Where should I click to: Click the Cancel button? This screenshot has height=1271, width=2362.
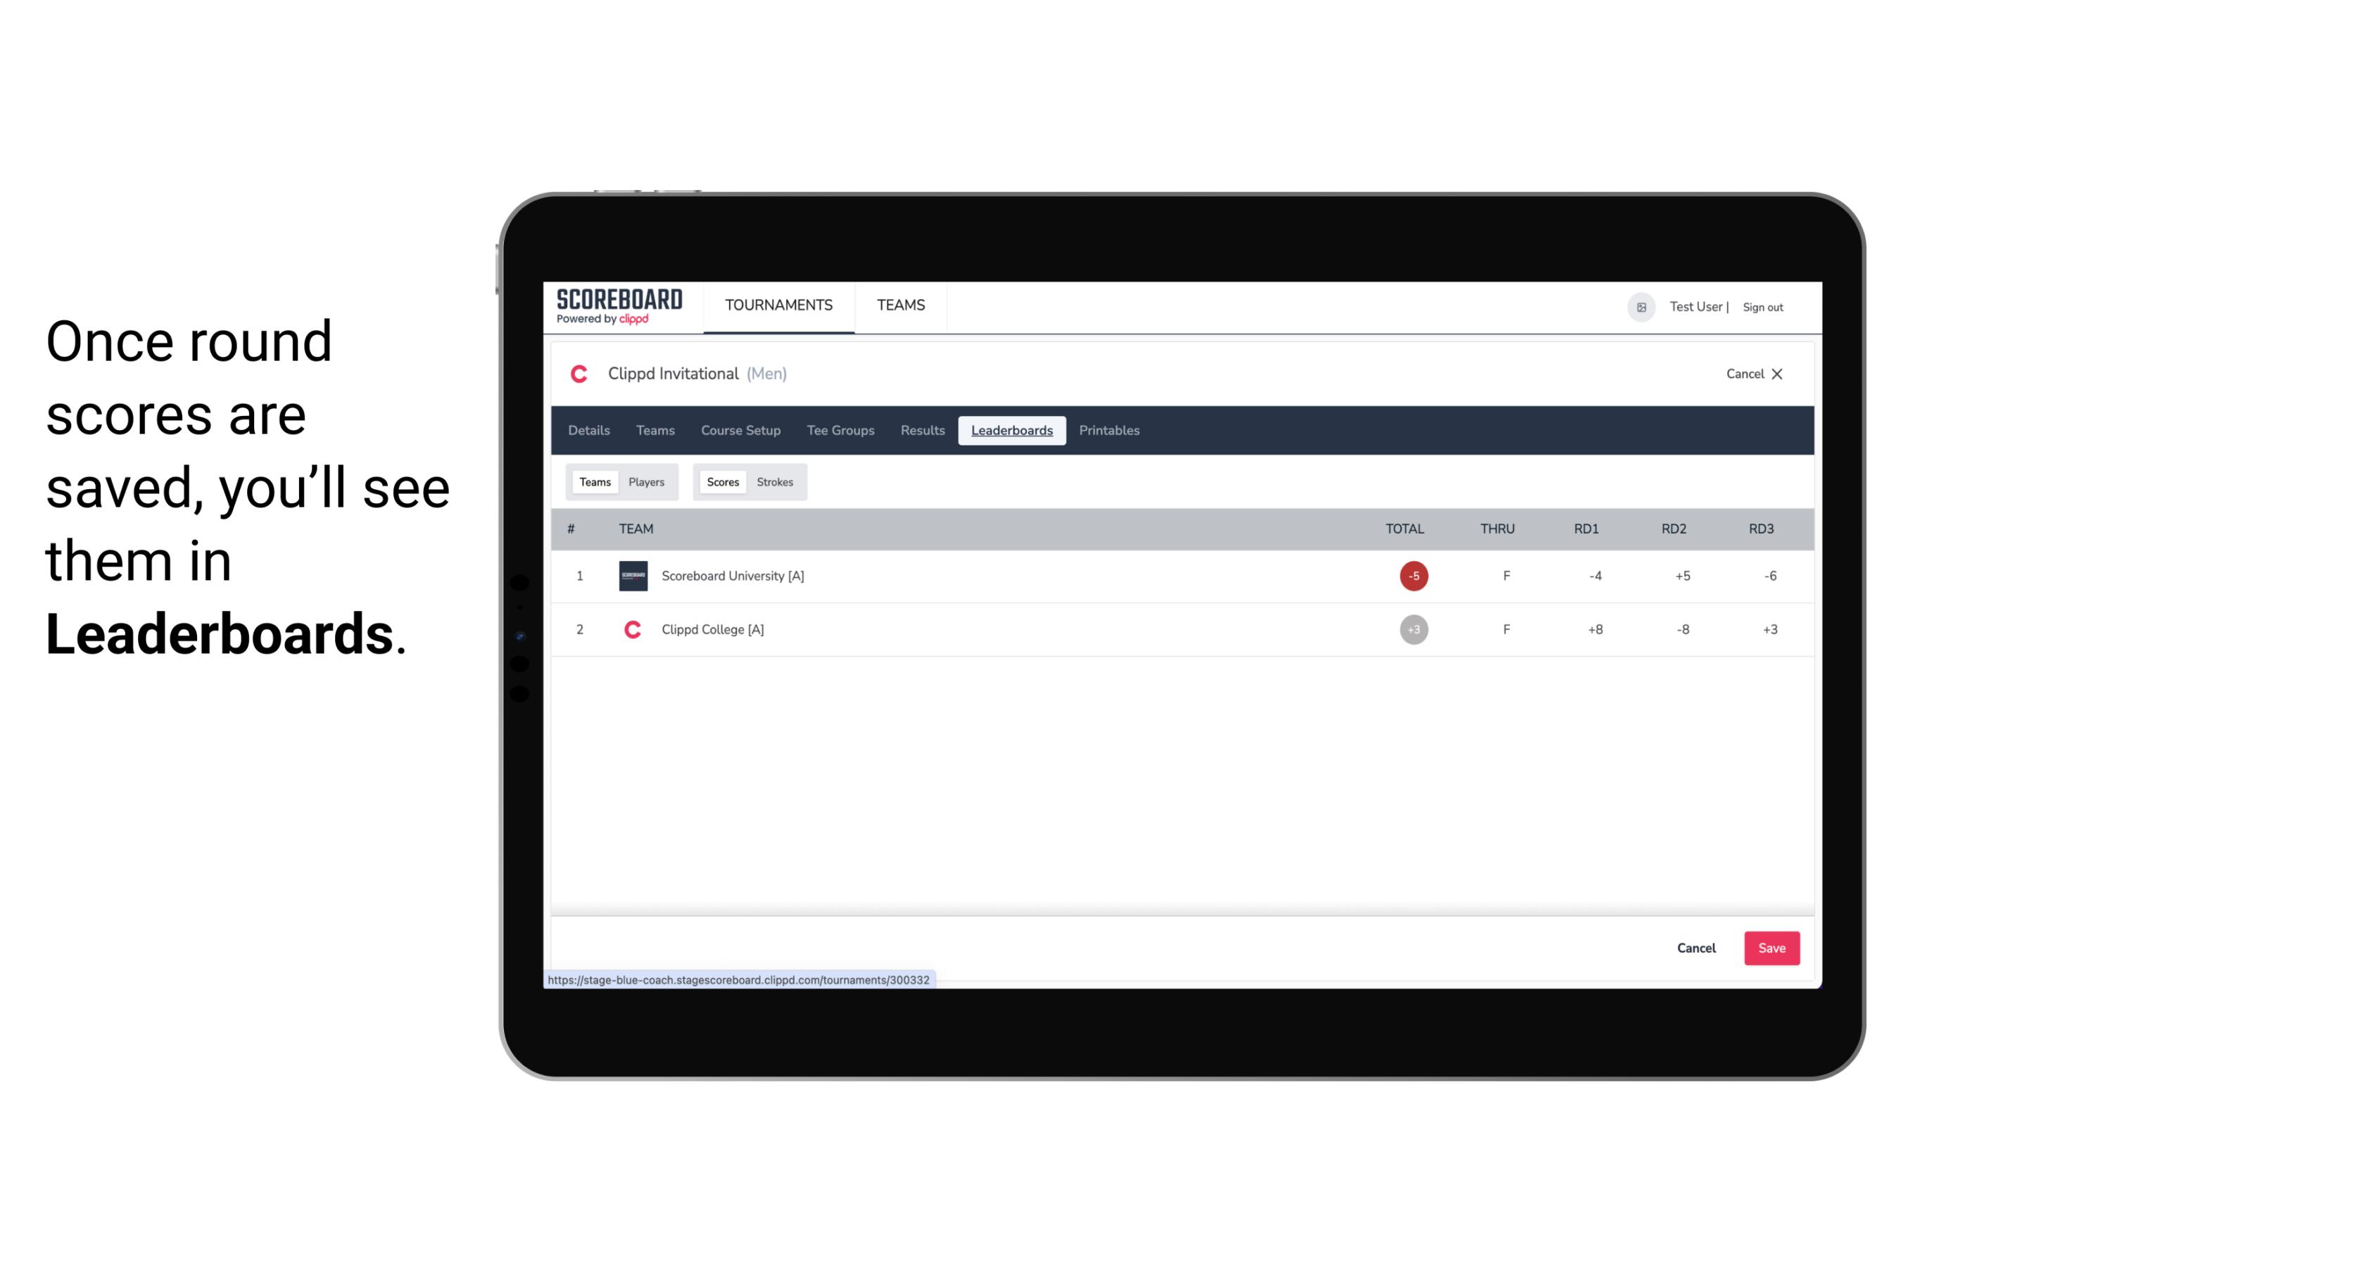(1697, 947)
